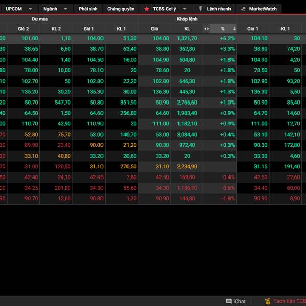Click the yellow matched price 31.10
306x306 pixels.
[x=162, y=166]
